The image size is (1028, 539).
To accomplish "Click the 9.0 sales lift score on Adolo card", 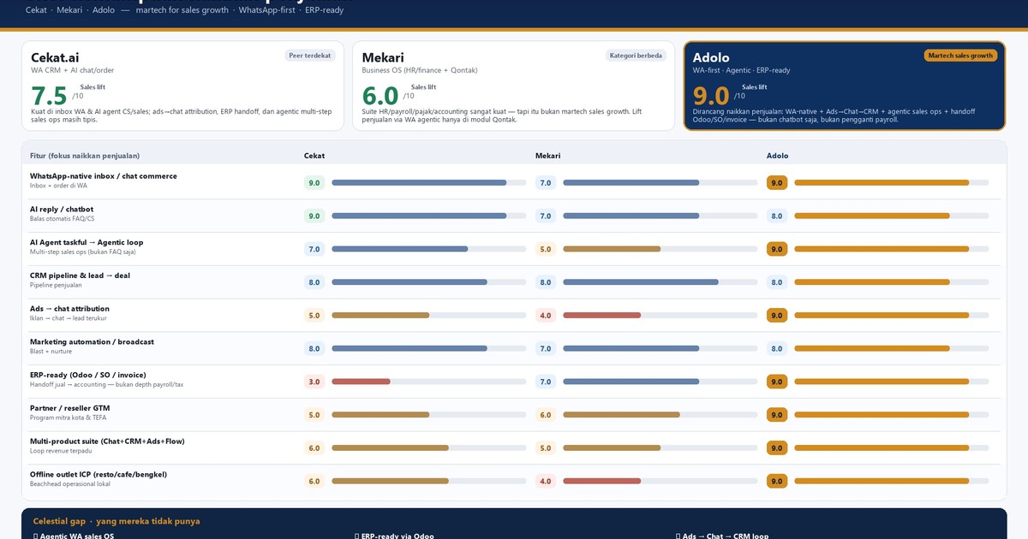I will pyautogui.click(x=711, y=96).
